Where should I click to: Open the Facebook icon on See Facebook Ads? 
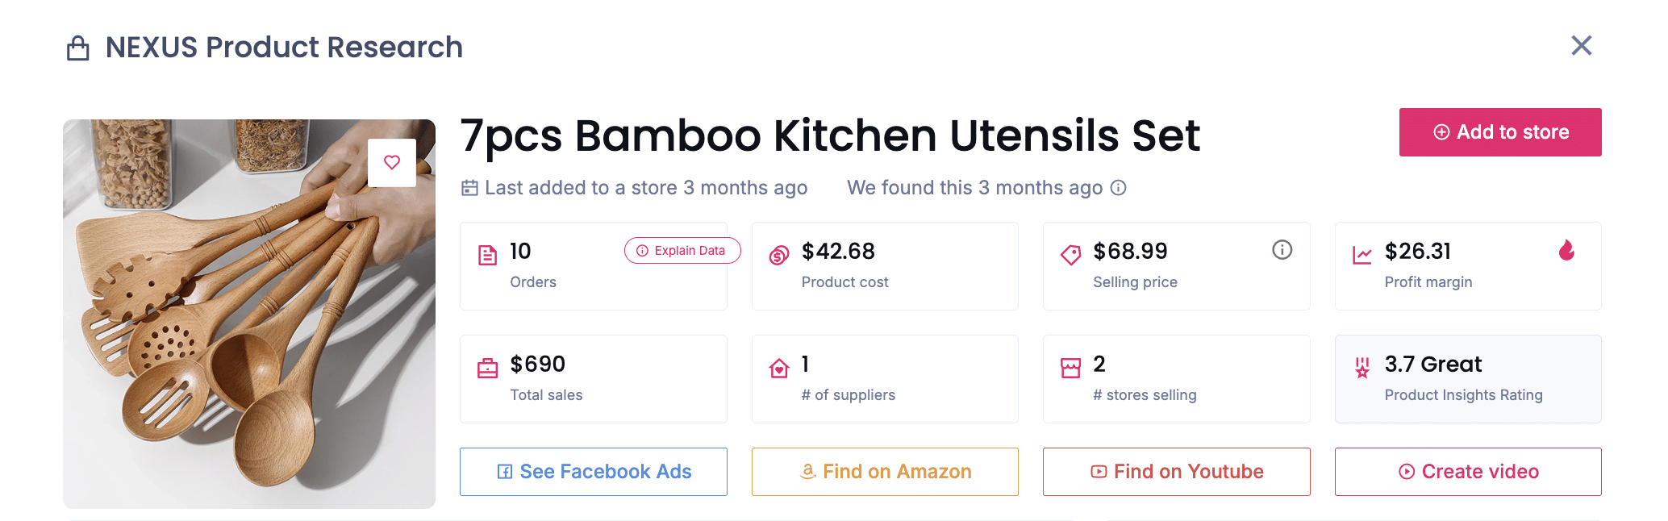pyautogui.click(x=505, y=472)
